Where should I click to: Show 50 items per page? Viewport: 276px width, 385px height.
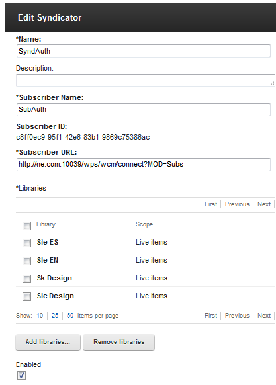(70, 316)
